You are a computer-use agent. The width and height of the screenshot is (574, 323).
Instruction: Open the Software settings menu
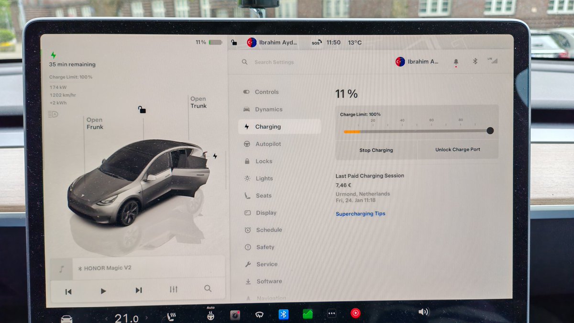264,281
